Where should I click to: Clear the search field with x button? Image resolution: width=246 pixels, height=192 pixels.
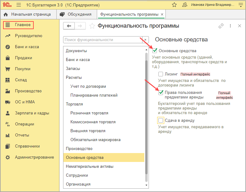pos(146,40)
